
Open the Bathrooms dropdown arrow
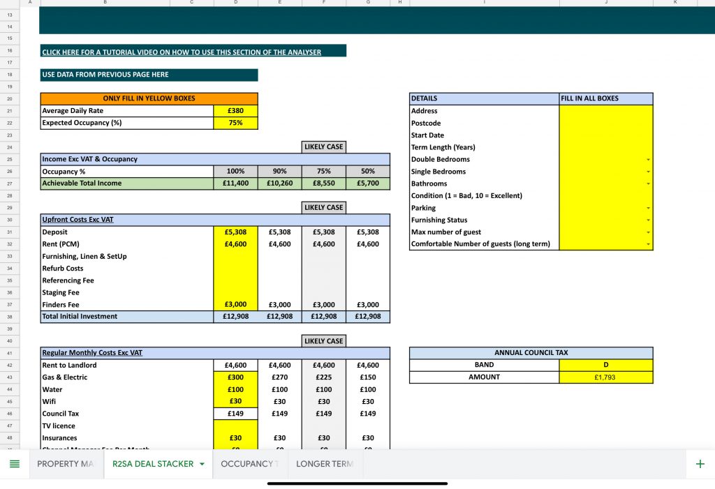(649, 184)
